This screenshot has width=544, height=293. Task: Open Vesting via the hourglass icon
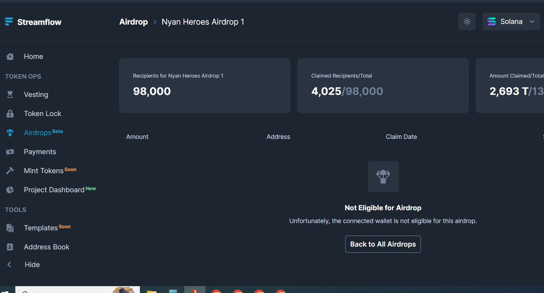10,95
